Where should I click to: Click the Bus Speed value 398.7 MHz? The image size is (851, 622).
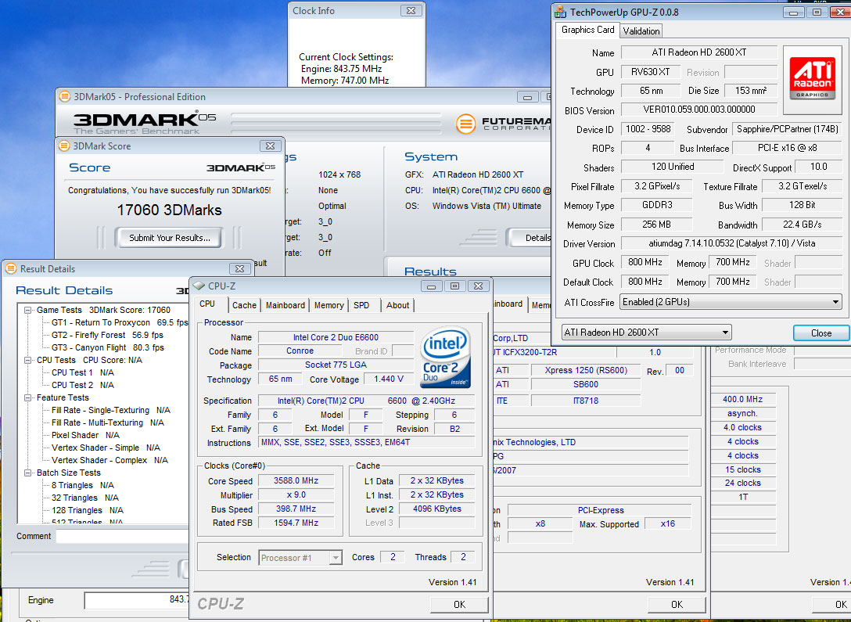point(296,509)
